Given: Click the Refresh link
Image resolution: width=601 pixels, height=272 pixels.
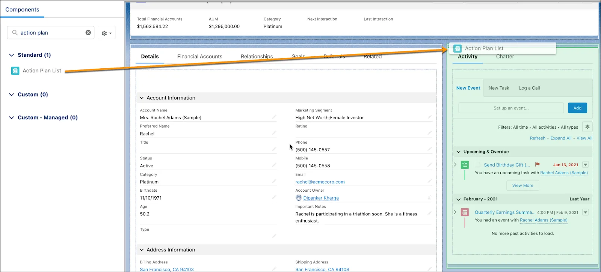Looking at the screenshot, I should 538,138.
